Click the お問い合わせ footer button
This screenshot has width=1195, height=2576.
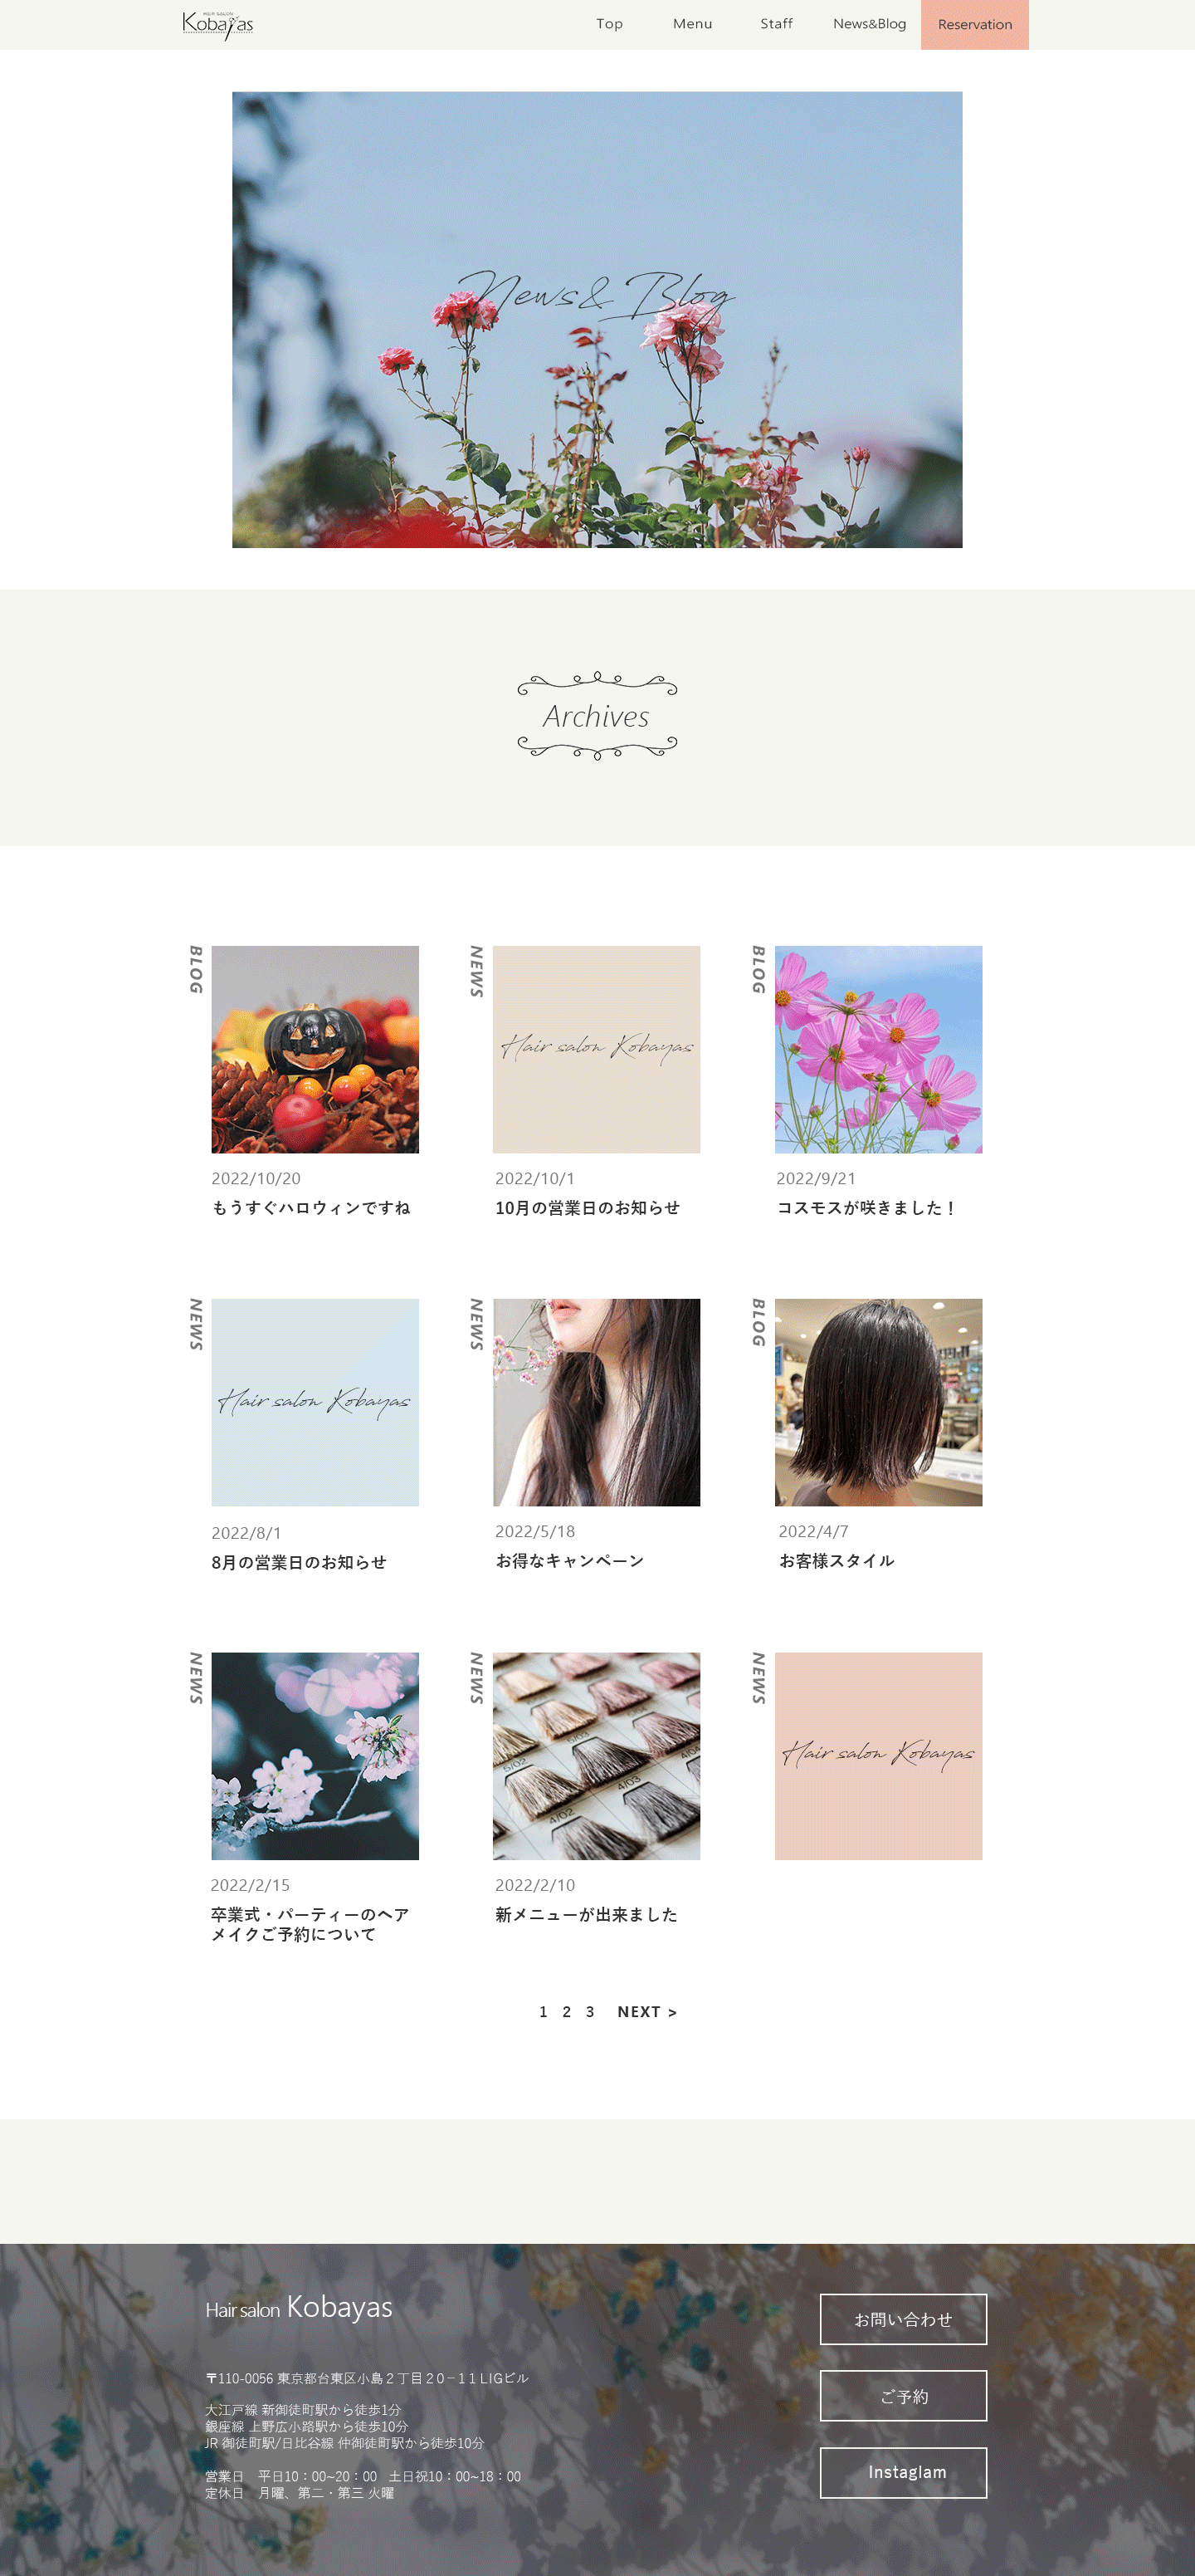click(903, 2319)
